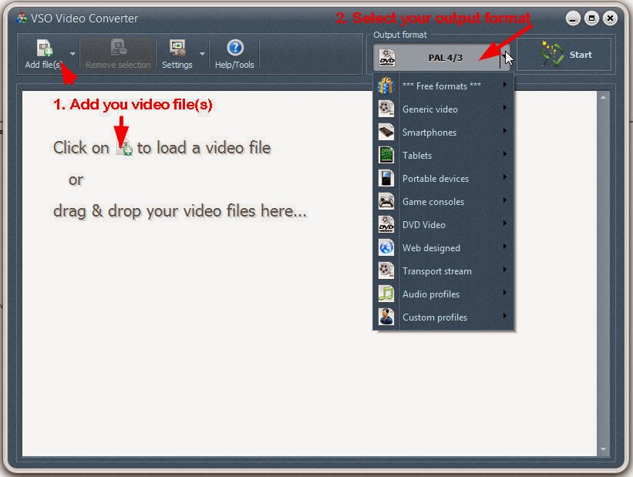
Task: Open the Help/Tools question mark icon
Action: coord(235,48)
